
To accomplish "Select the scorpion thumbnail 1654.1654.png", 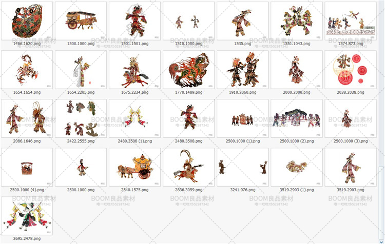I will pos(27,70).
